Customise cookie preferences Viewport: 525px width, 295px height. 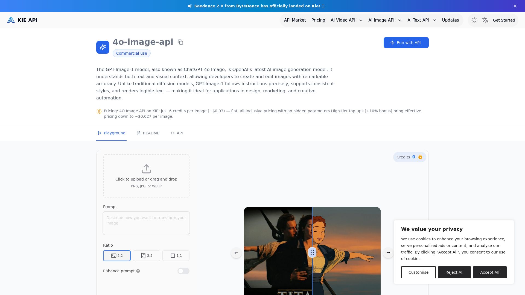418,272
